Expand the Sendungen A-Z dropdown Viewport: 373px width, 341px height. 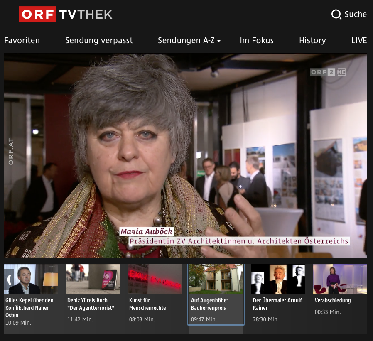point(189,40)
